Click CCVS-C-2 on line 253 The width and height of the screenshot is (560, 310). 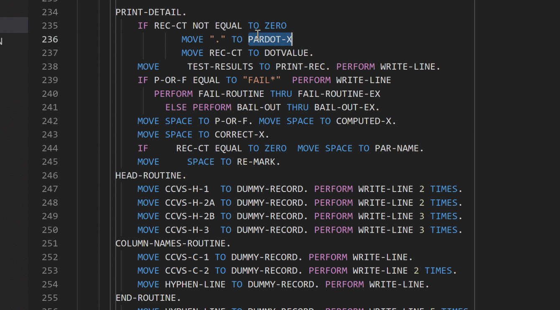coord(187,271)
